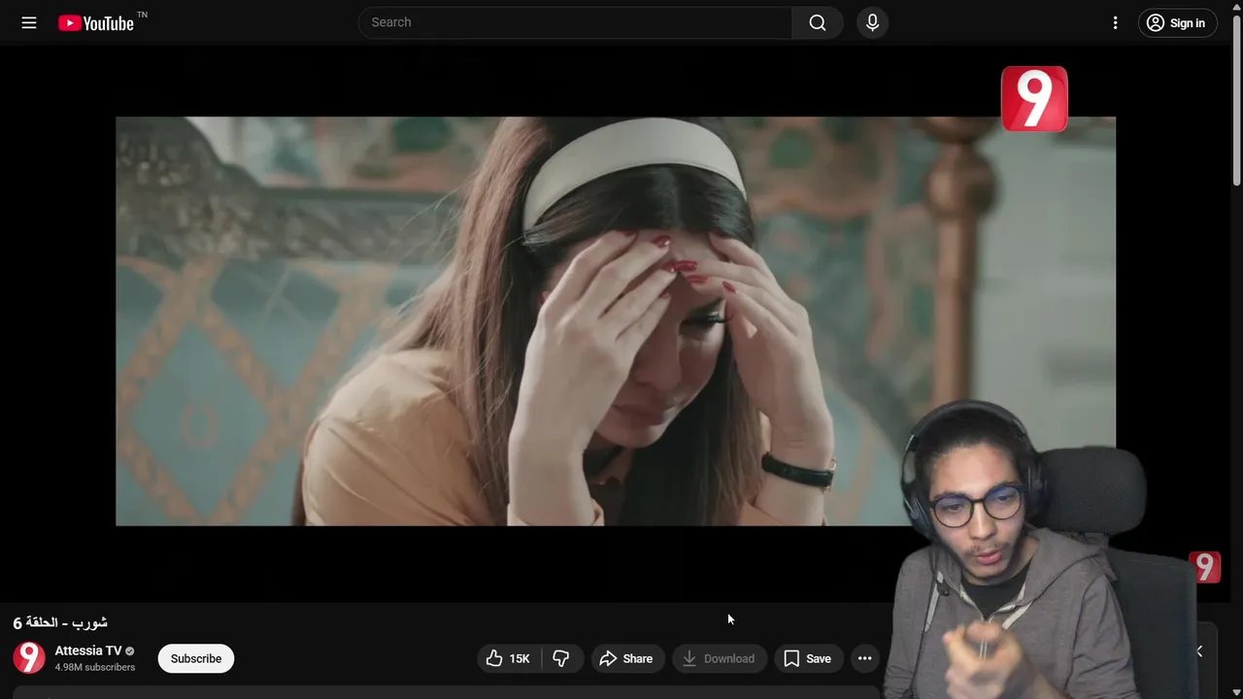Open Attessia TV channel avatar
This screenshot has width=1243, height=699.
point(28,658)
